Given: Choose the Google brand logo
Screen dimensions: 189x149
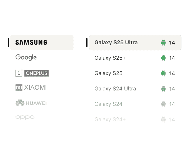Looking at the screenshot, I should pyautogui.click(x=26, y=57).
